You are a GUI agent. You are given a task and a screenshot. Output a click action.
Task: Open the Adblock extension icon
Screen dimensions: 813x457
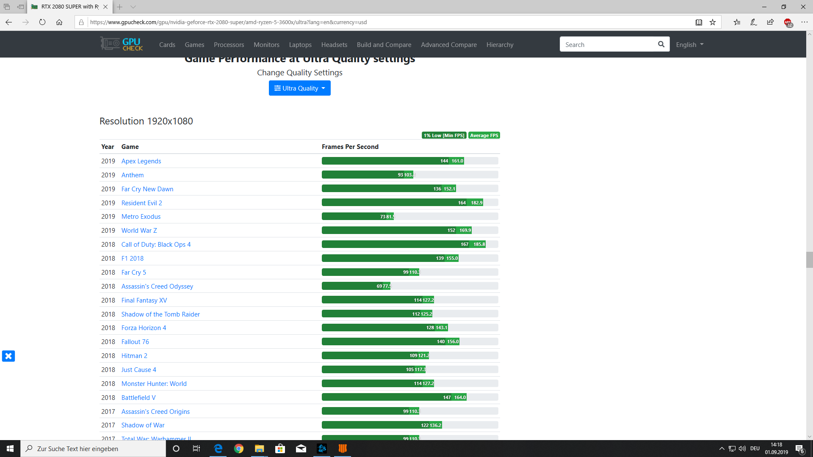pos(788,23)
